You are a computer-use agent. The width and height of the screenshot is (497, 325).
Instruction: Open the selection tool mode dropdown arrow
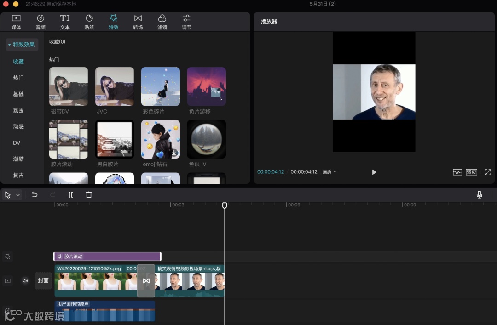coord(18,195)
